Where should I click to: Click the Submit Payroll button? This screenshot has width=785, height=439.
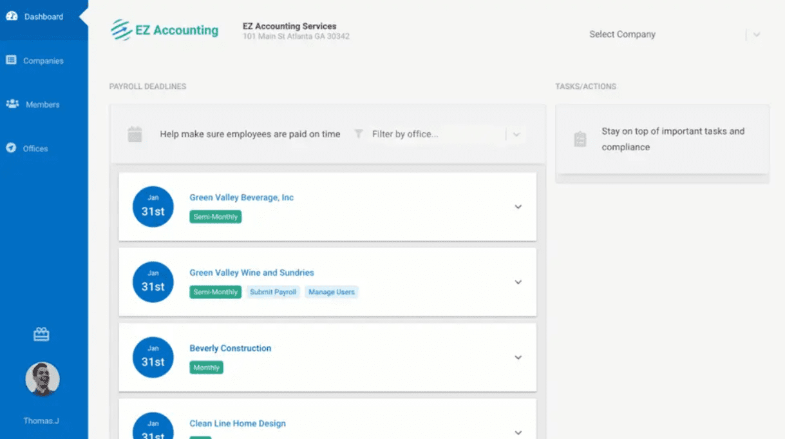[273, 292]
